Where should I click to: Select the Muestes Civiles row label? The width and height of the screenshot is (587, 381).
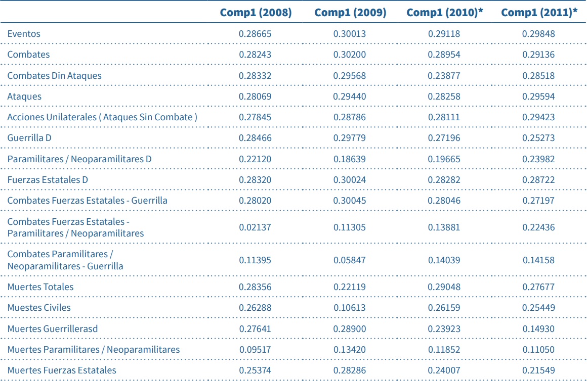(x=39, y=308)
